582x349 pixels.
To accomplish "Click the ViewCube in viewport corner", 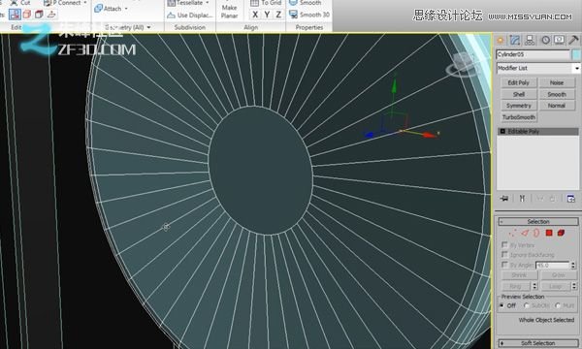I will [x=464, y=64].
